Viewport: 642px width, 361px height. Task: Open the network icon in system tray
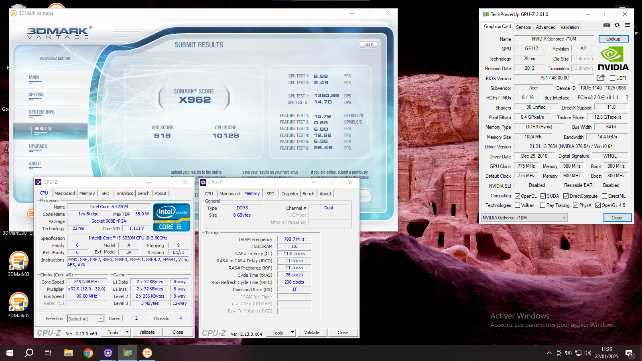(578, 353)
